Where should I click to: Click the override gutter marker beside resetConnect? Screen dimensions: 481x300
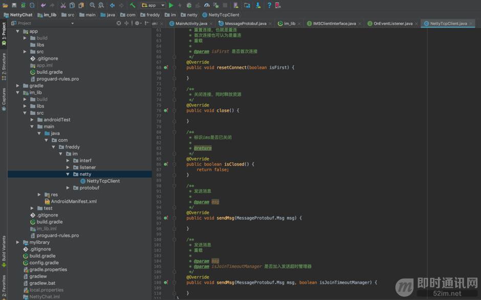click(x=166, y=68)
